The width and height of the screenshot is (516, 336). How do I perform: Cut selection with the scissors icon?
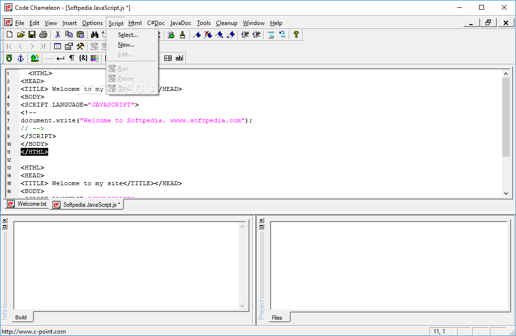(58, 34)
